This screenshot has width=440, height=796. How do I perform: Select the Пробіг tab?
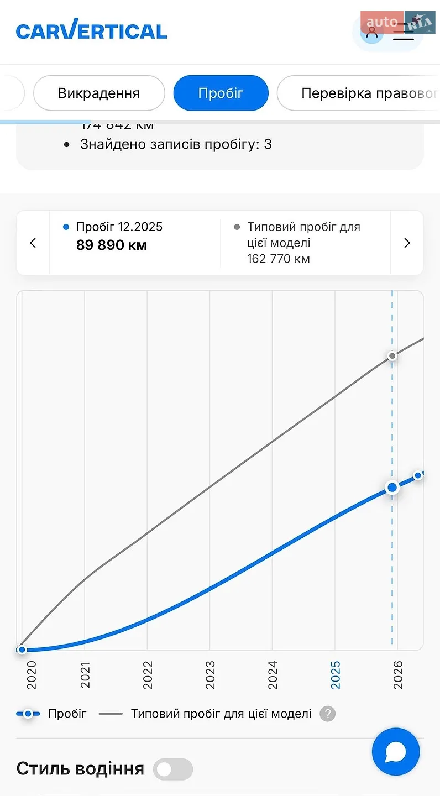coord(221,93)
